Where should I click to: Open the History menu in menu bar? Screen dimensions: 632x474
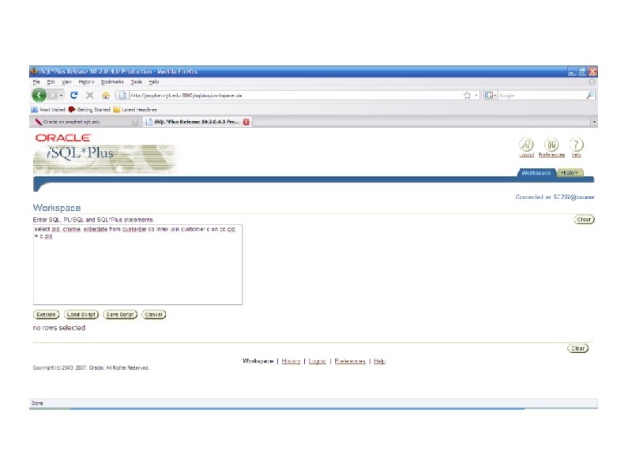(x=86, y=82)
